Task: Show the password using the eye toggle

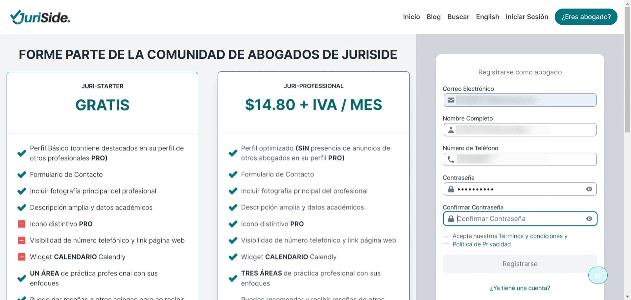Action: (589, 189)
